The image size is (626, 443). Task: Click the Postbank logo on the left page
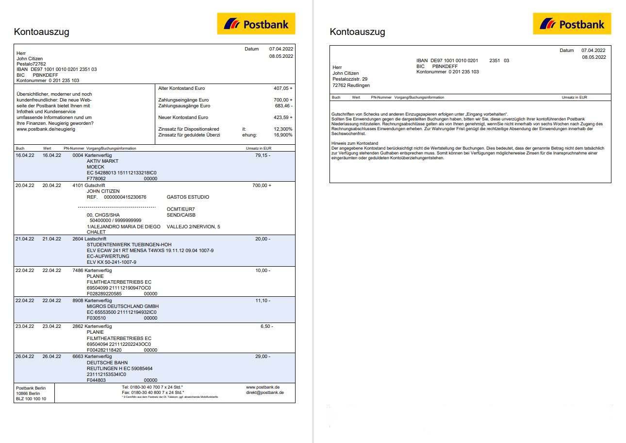pos(256,24)
